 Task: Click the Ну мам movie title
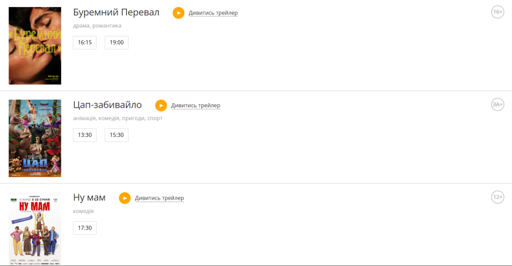point(89,198)
